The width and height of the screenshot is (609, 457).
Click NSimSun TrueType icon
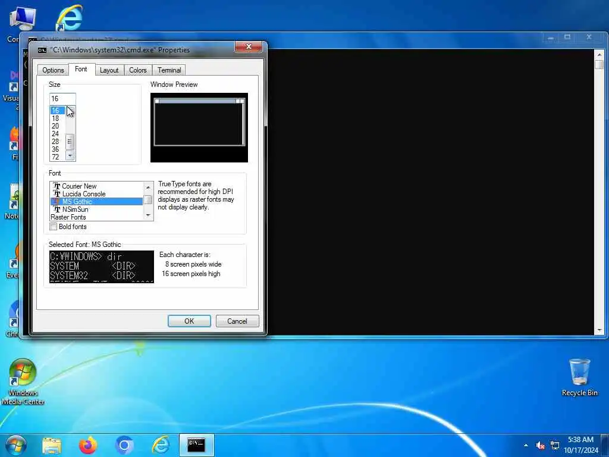click(56, 209)
